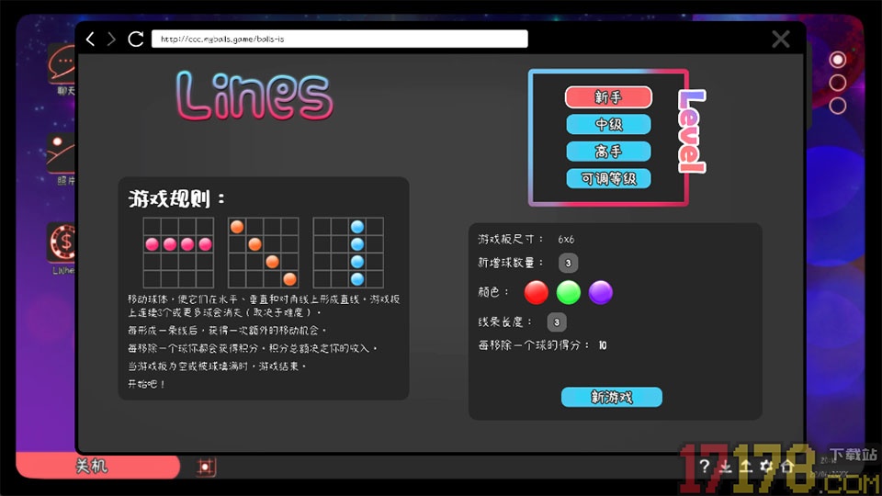Click the score value 10
The height and width of the screenshot is (496, 882).
point(603,345)
